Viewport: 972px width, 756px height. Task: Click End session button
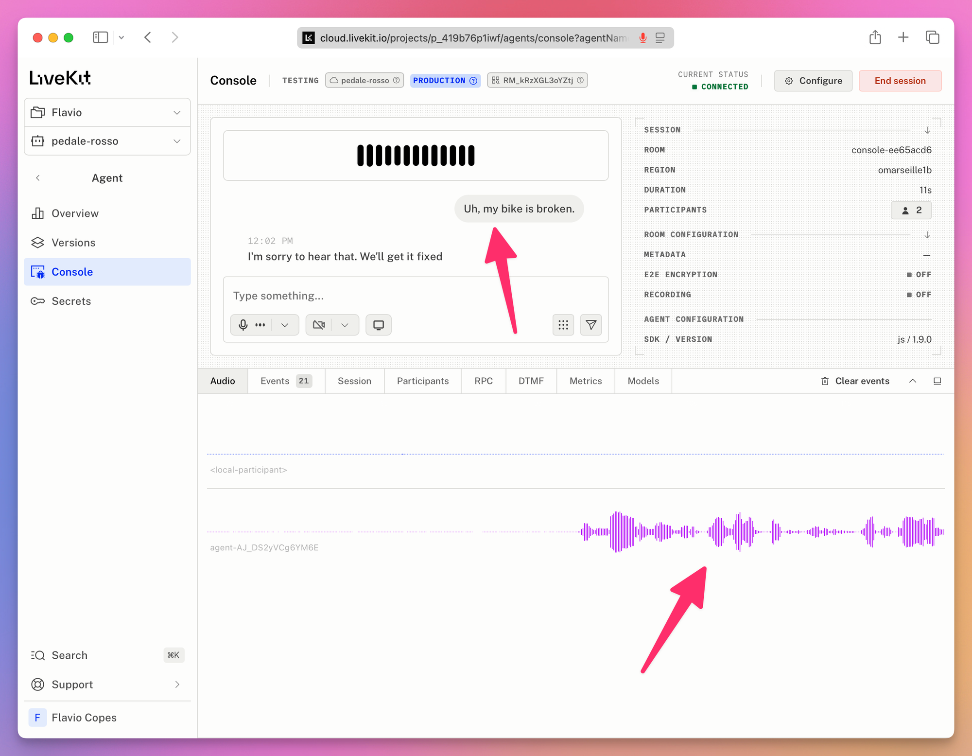point(900,81)
